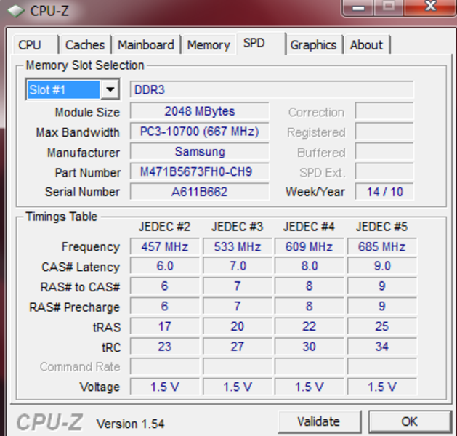Select the Slot #1 combo box field
The width and height of the screenshot is (457, 436).
73,89
